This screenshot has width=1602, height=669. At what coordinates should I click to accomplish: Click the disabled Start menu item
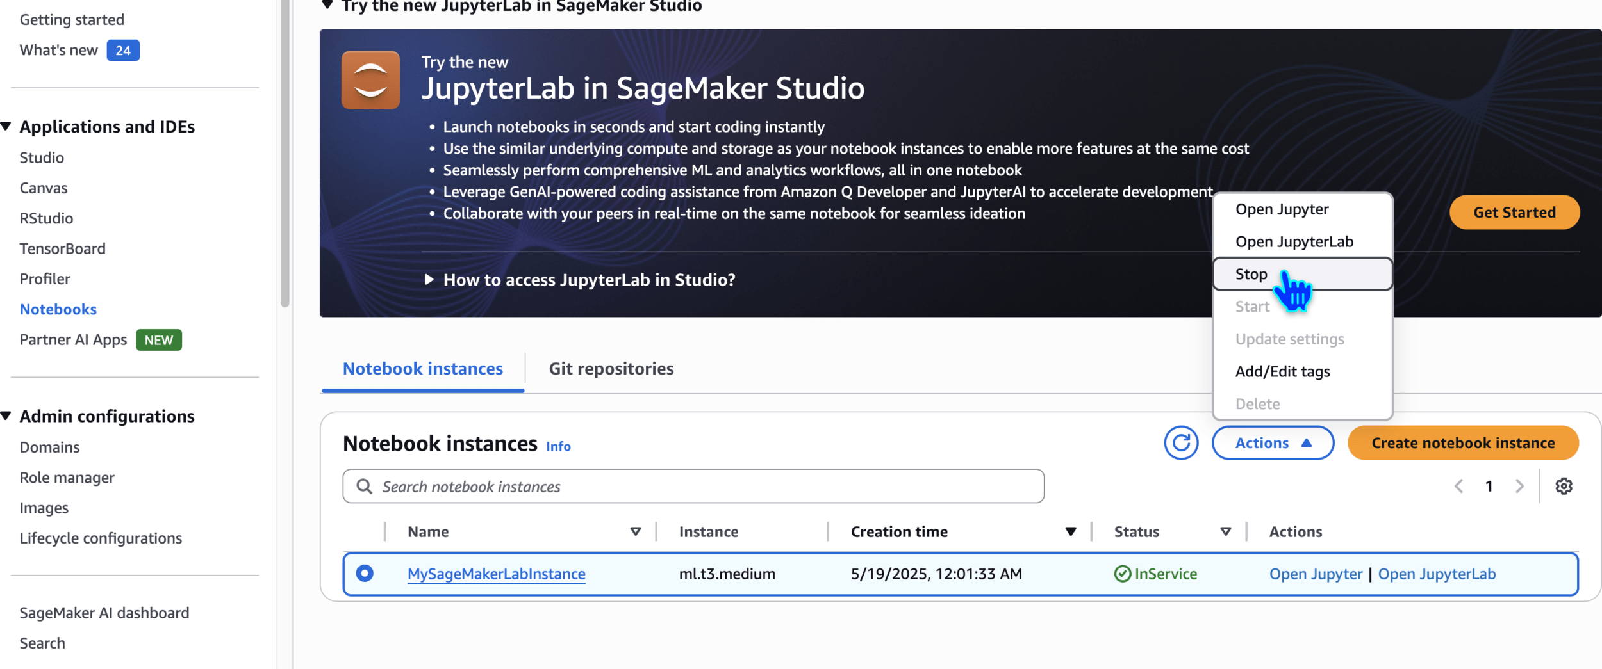(x=1303, y=307)
